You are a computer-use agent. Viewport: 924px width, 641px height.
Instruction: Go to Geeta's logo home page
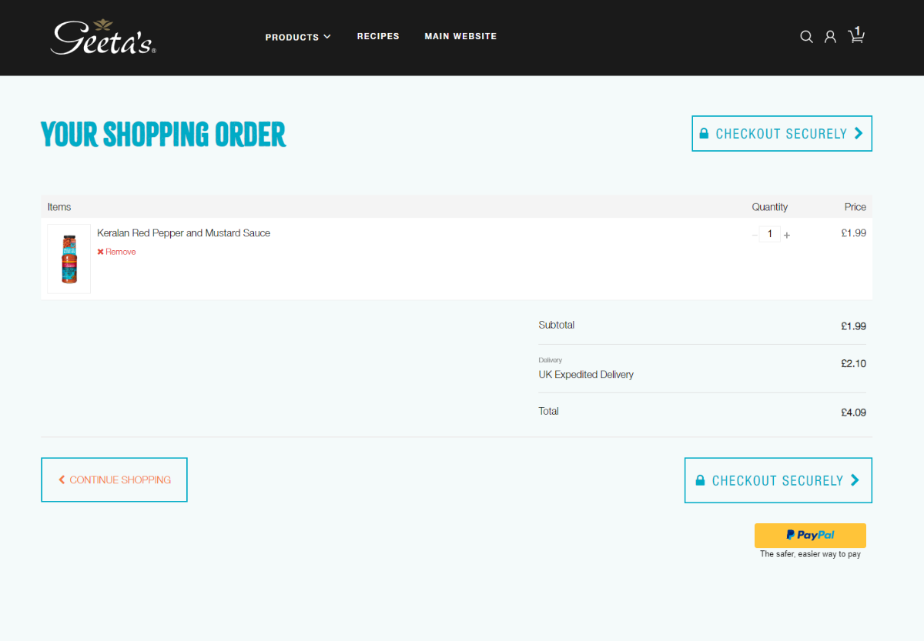click(x=103, y=37)
